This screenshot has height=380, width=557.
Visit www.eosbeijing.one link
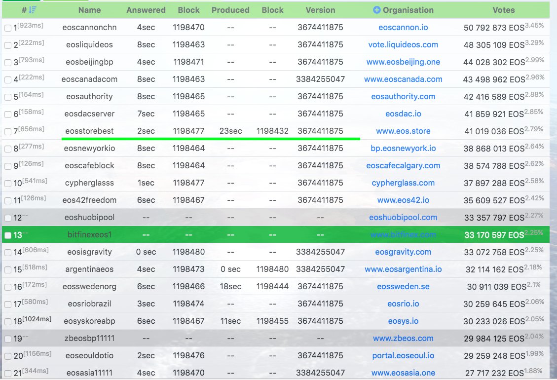coord(403,62)
